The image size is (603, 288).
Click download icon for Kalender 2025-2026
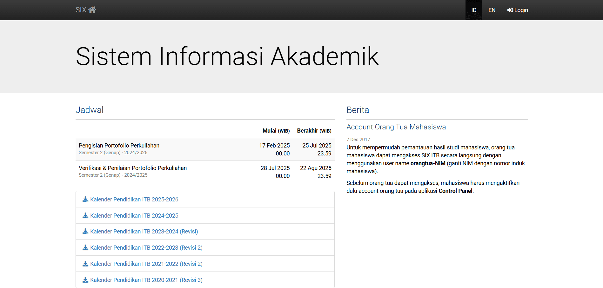pos(85,200)
